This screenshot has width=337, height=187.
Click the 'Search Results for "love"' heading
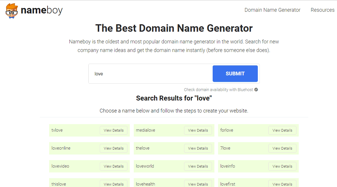click(174, 98)
